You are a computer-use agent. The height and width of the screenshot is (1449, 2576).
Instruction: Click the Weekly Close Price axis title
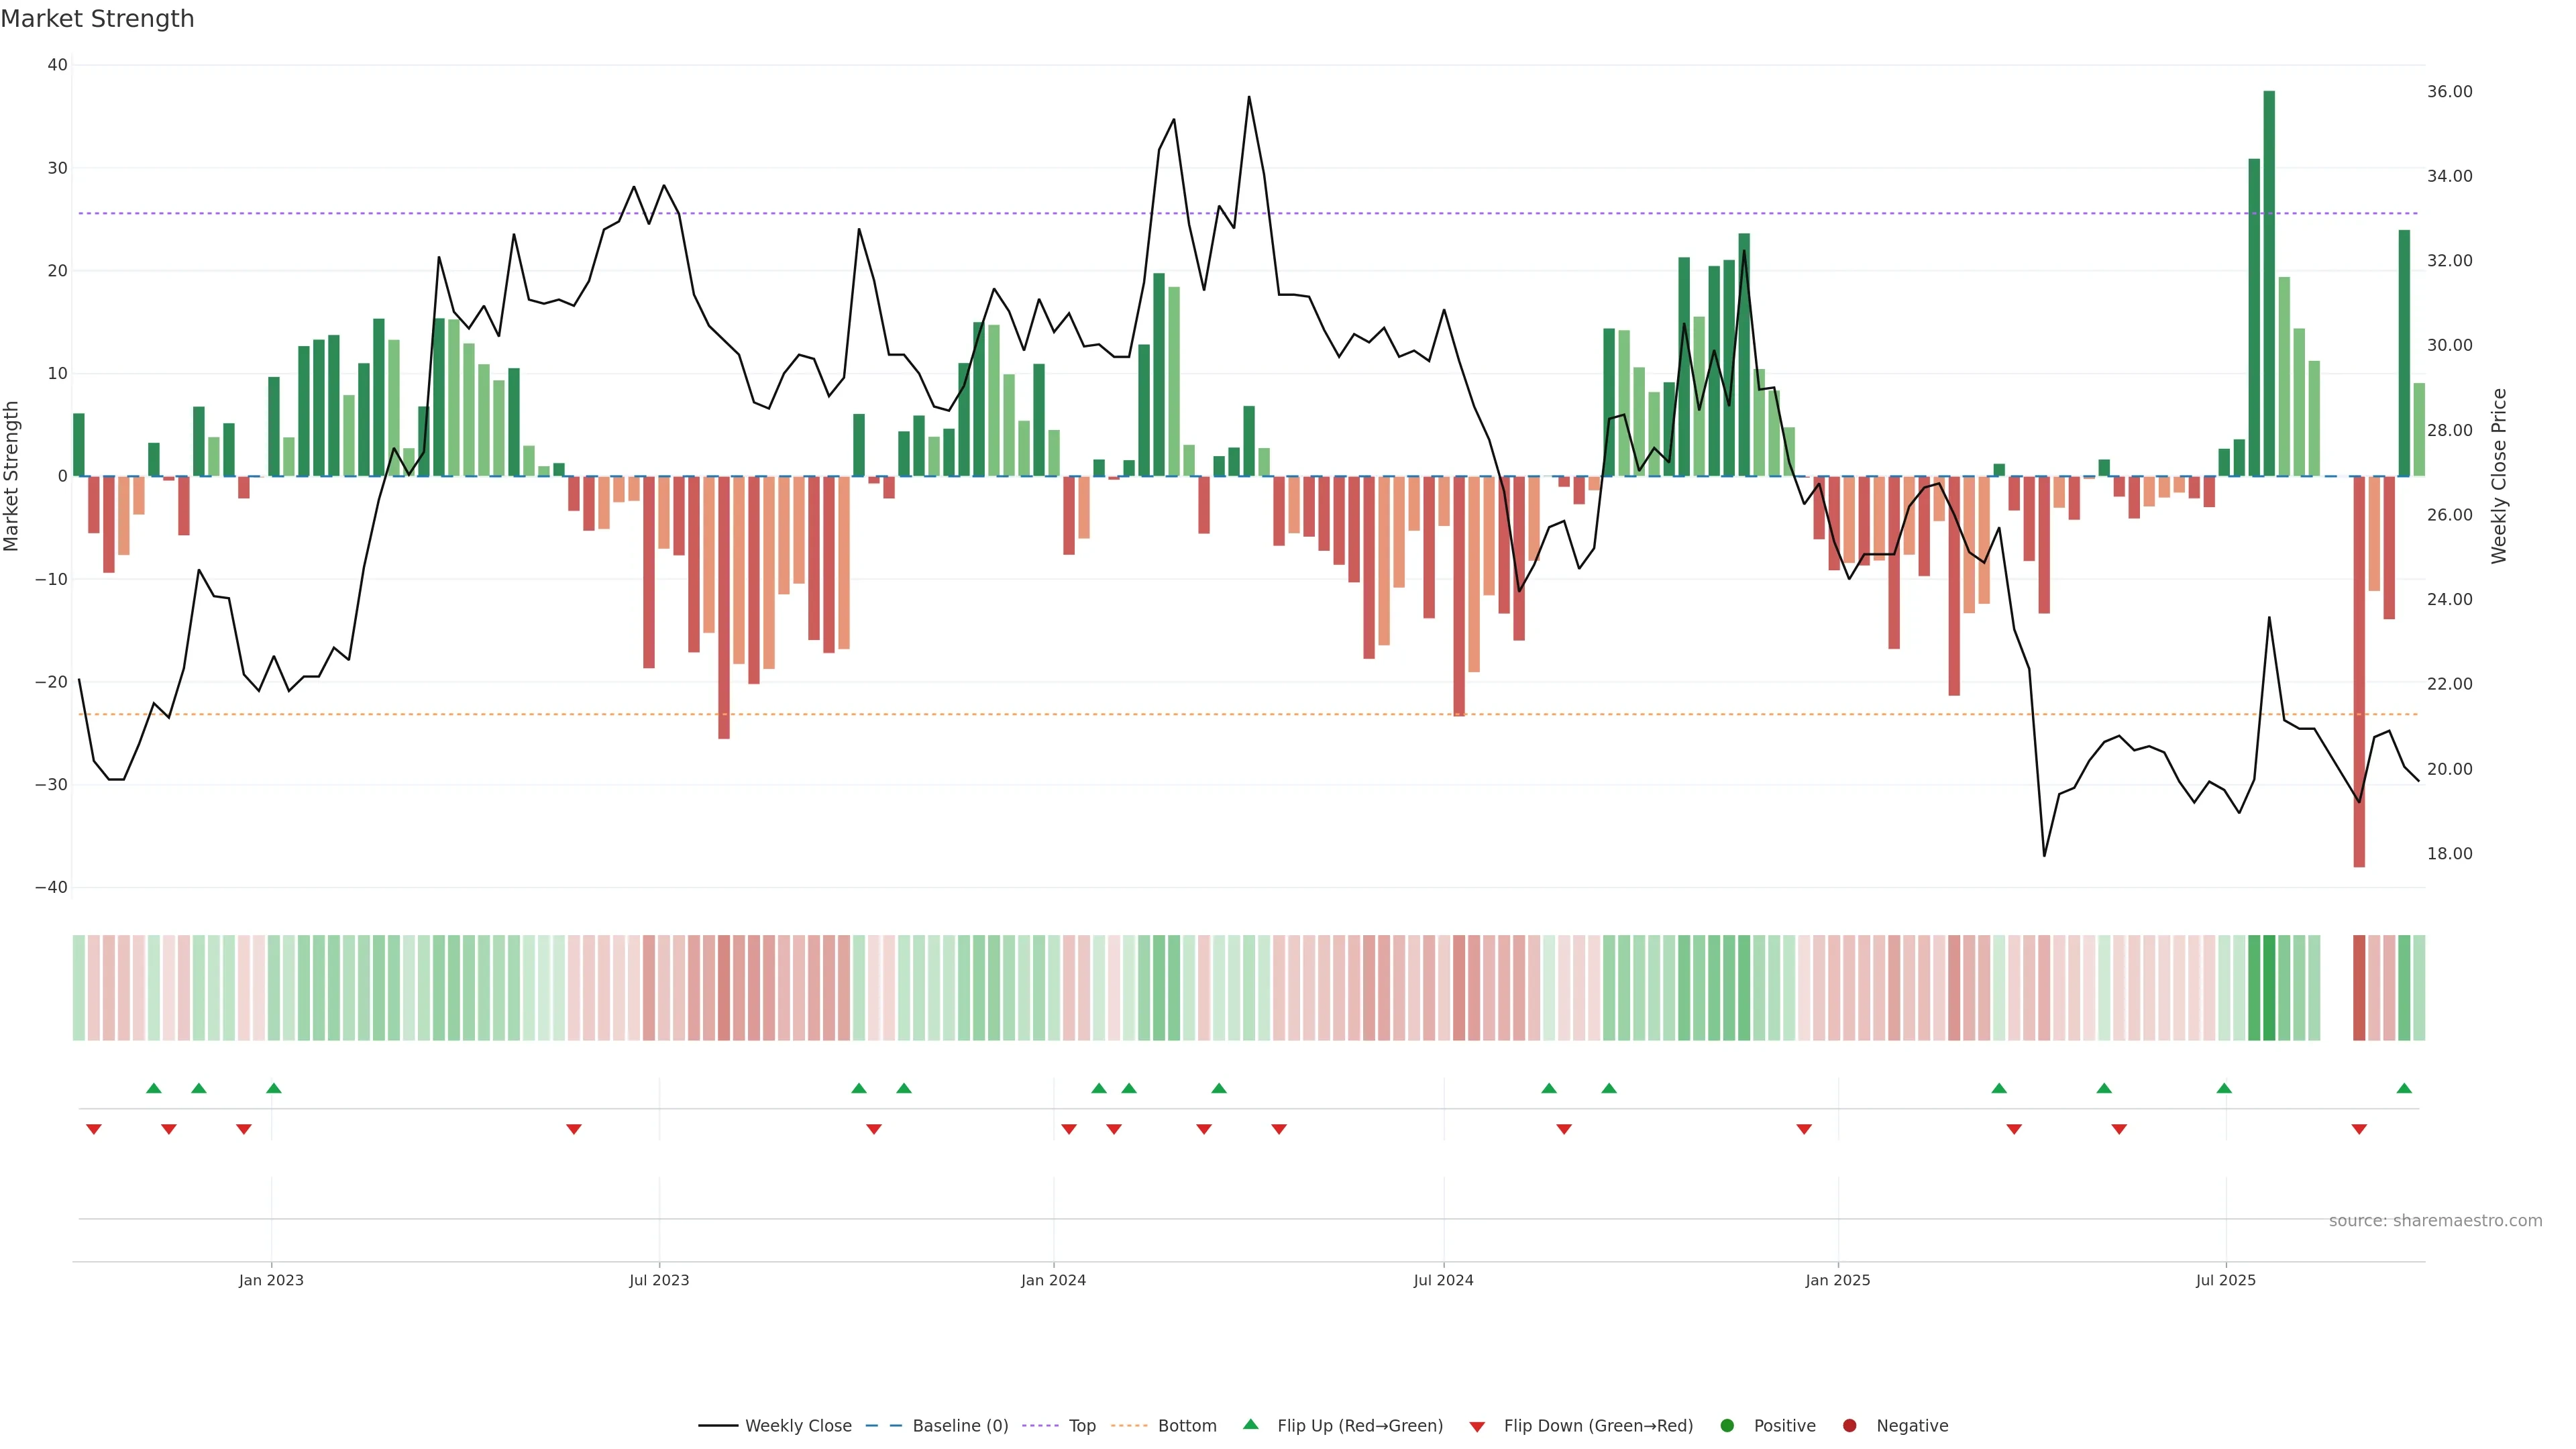pyautogui.click(x=2499, y=476)
